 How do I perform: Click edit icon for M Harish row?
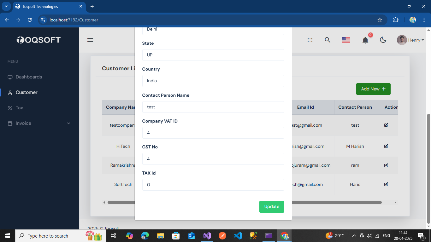click(x=386, y=146)
